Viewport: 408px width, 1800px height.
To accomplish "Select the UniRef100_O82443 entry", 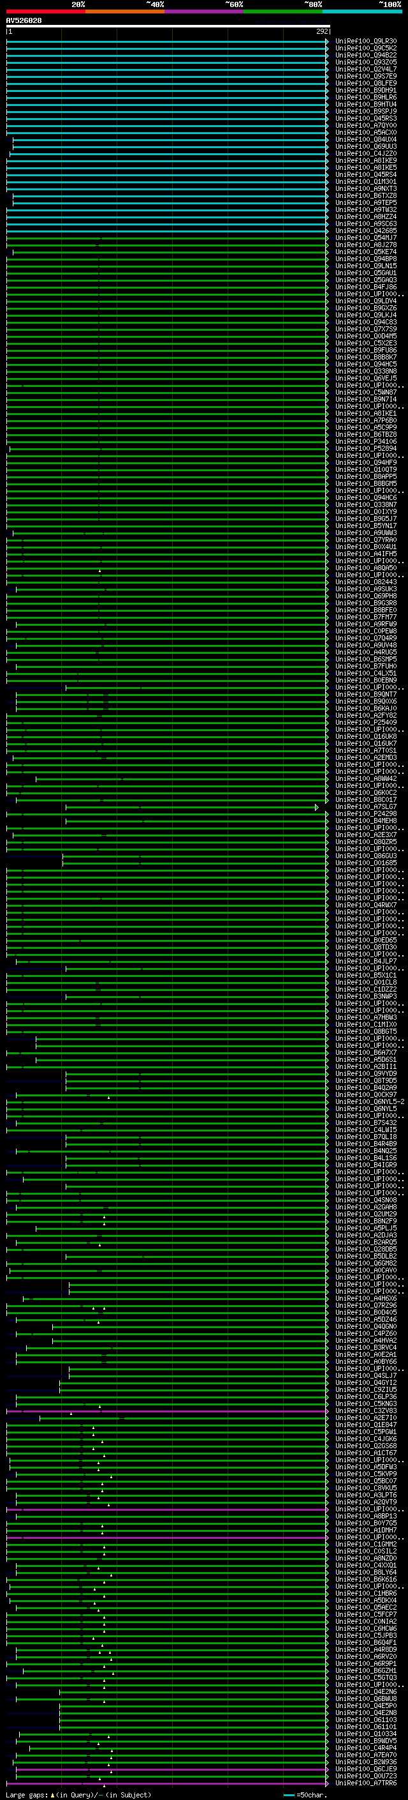I will (x=366, y=582).
